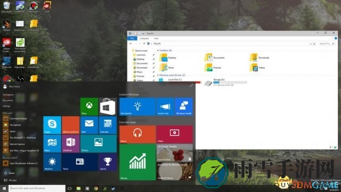The width and height of the screenshot is (341, 192).
Task: Expand Start menu to full screen
Action: (x=191, y=85)
